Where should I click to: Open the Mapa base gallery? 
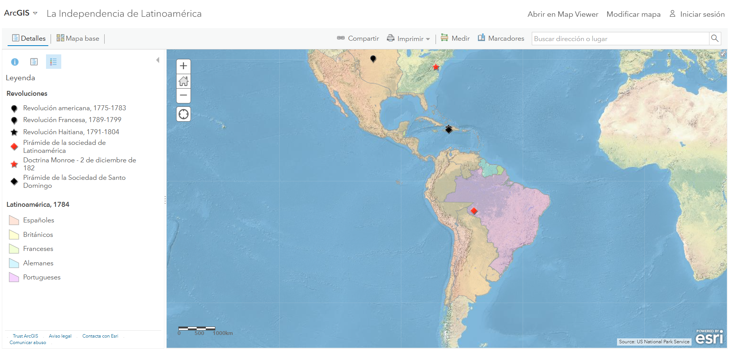point(78,38)
